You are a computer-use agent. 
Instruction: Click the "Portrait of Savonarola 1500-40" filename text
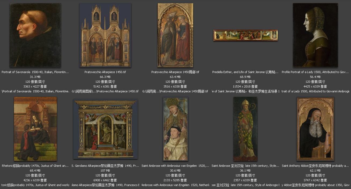35,72
